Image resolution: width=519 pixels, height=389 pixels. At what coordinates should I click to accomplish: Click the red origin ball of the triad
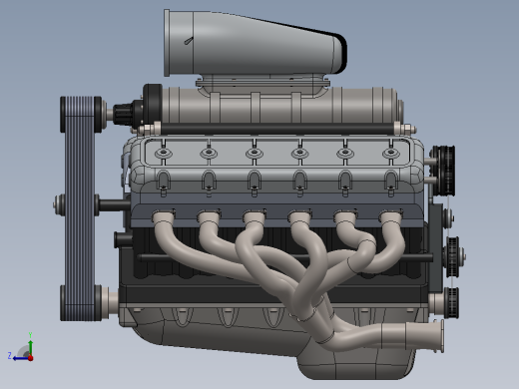pos(31,358)
